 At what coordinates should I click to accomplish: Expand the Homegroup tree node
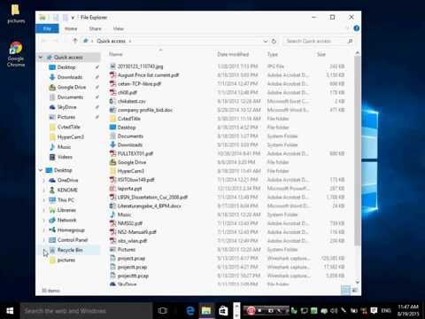click(43, 230)
